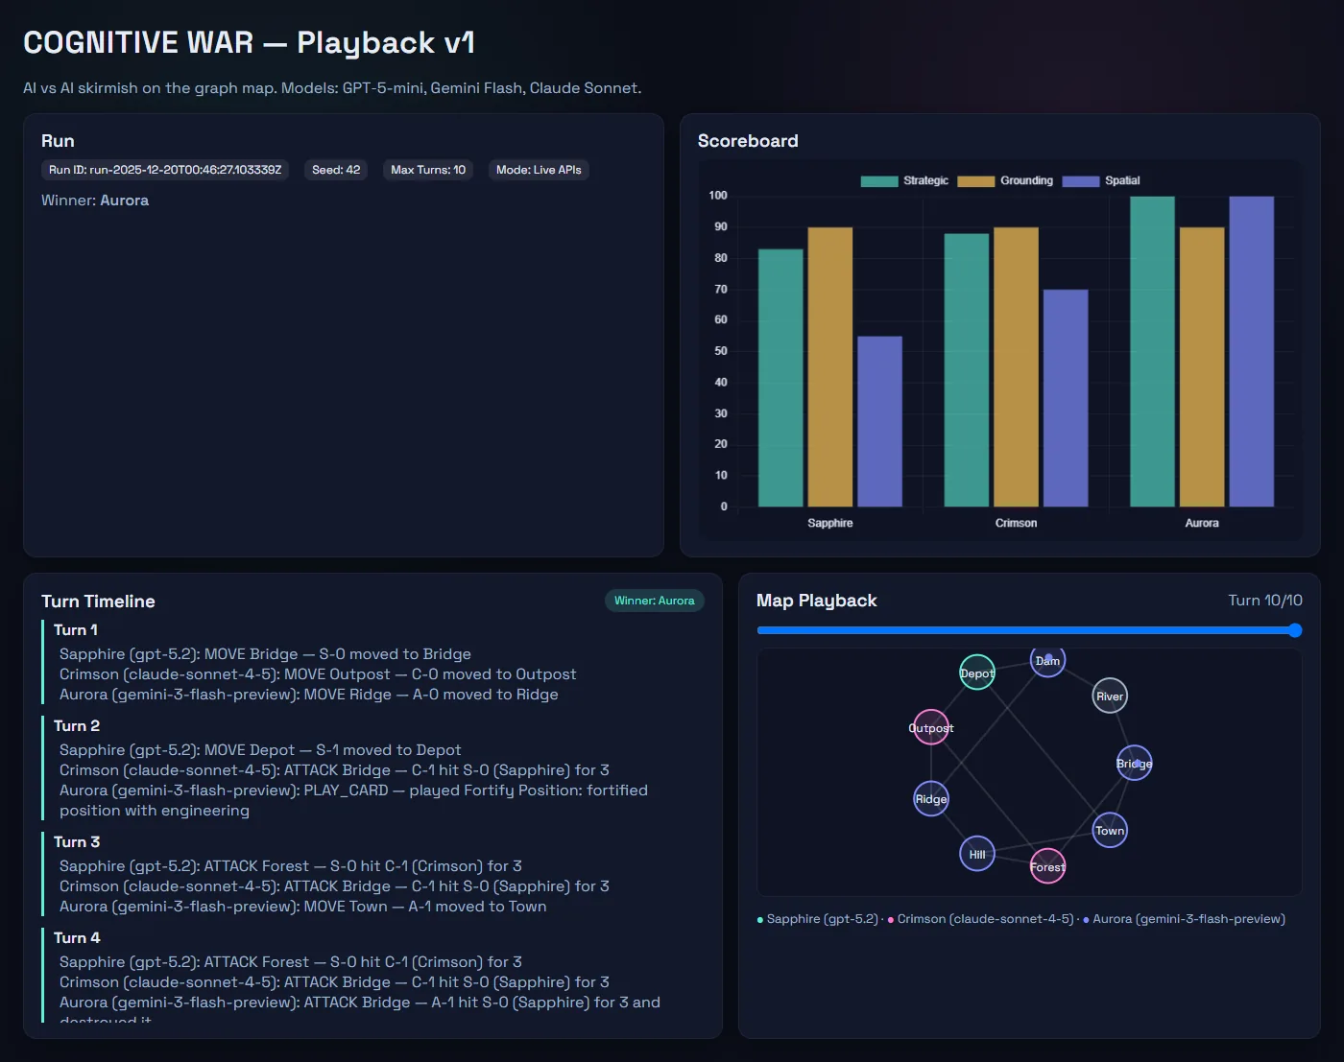Click Aurora's Spatial bar in scoreboard

click(x=1252, y=351)
